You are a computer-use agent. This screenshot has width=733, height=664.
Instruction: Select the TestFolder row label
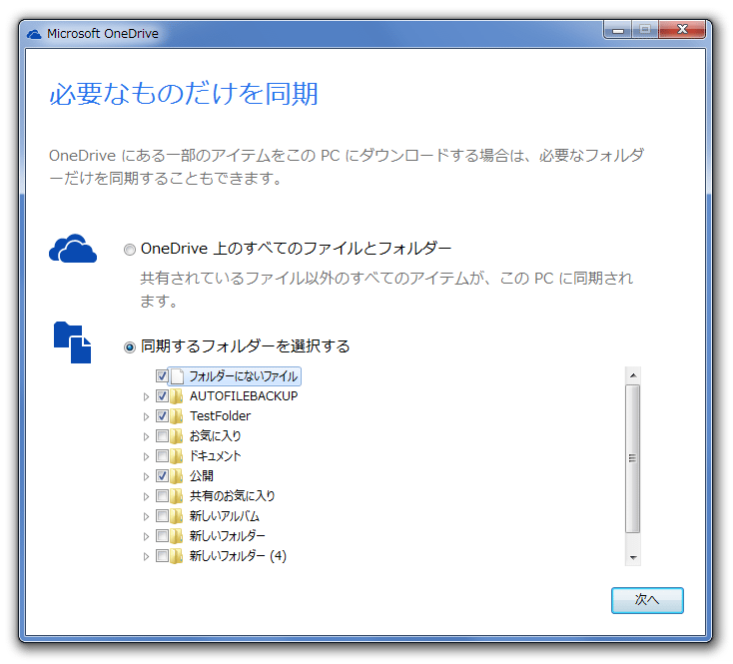click(x=220, y=416)
